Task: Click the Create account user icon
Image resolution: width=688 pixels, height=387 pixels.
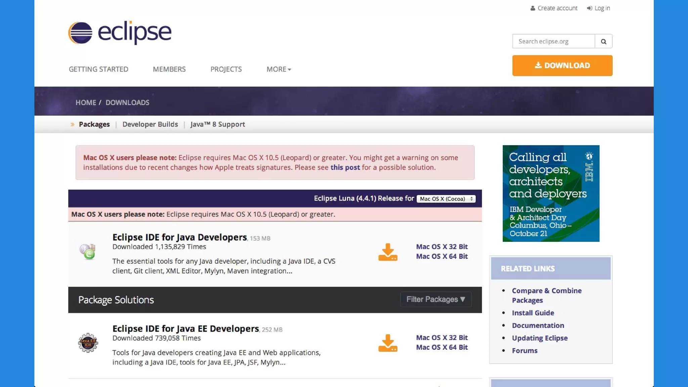Action: tap(532, 8)
